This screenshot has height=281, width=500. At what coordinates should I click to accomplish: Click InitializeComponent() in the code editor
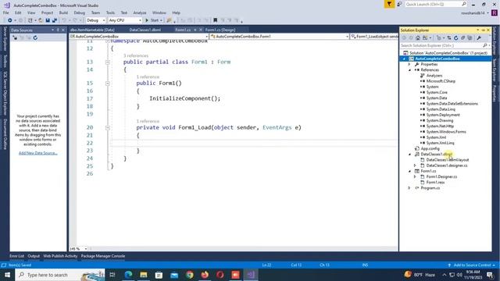click(x=184, y=98)
